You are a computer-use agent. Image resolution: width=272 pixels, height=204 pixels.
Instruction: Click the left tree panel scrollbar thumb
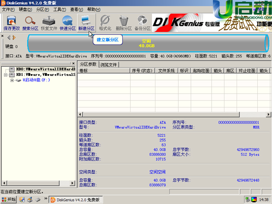click(33, 183)
